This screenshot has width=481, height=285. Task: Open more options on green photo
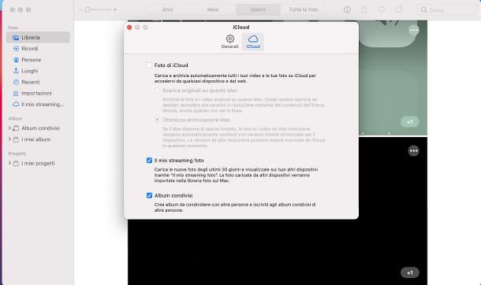413,30
